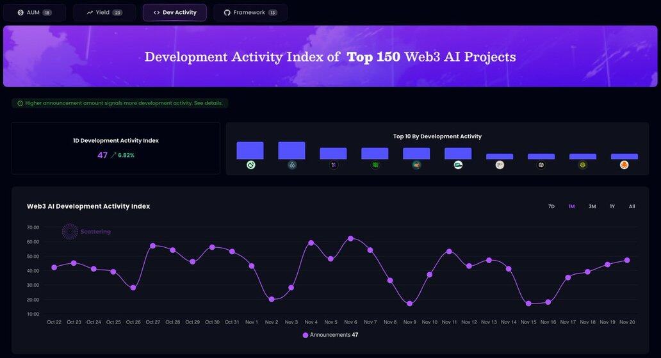This screenshot has width=661, height=358.
Task: Open the Framework tab
Action: pos(250,13)
